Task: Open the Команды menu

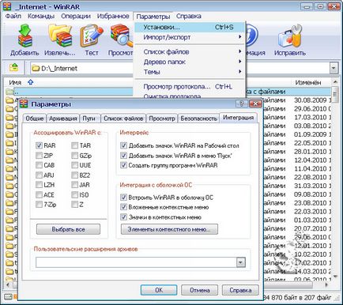Action: pos(41,17)
